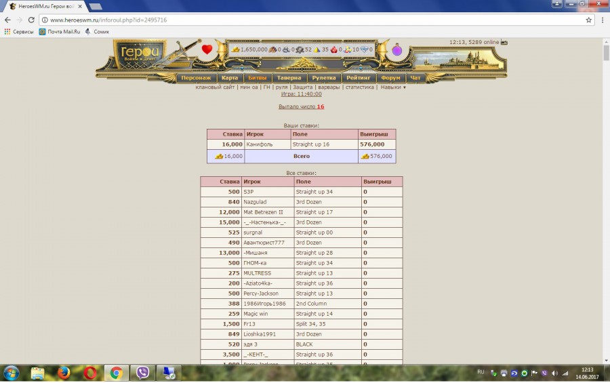Open the статистика link
Viewport: 610px width, 383px height.
(359, 87)
